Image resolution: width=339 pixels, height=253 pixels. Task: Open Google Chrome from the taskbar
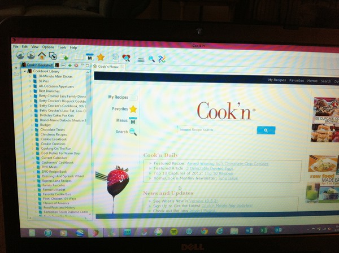click(x=205, y=232)
